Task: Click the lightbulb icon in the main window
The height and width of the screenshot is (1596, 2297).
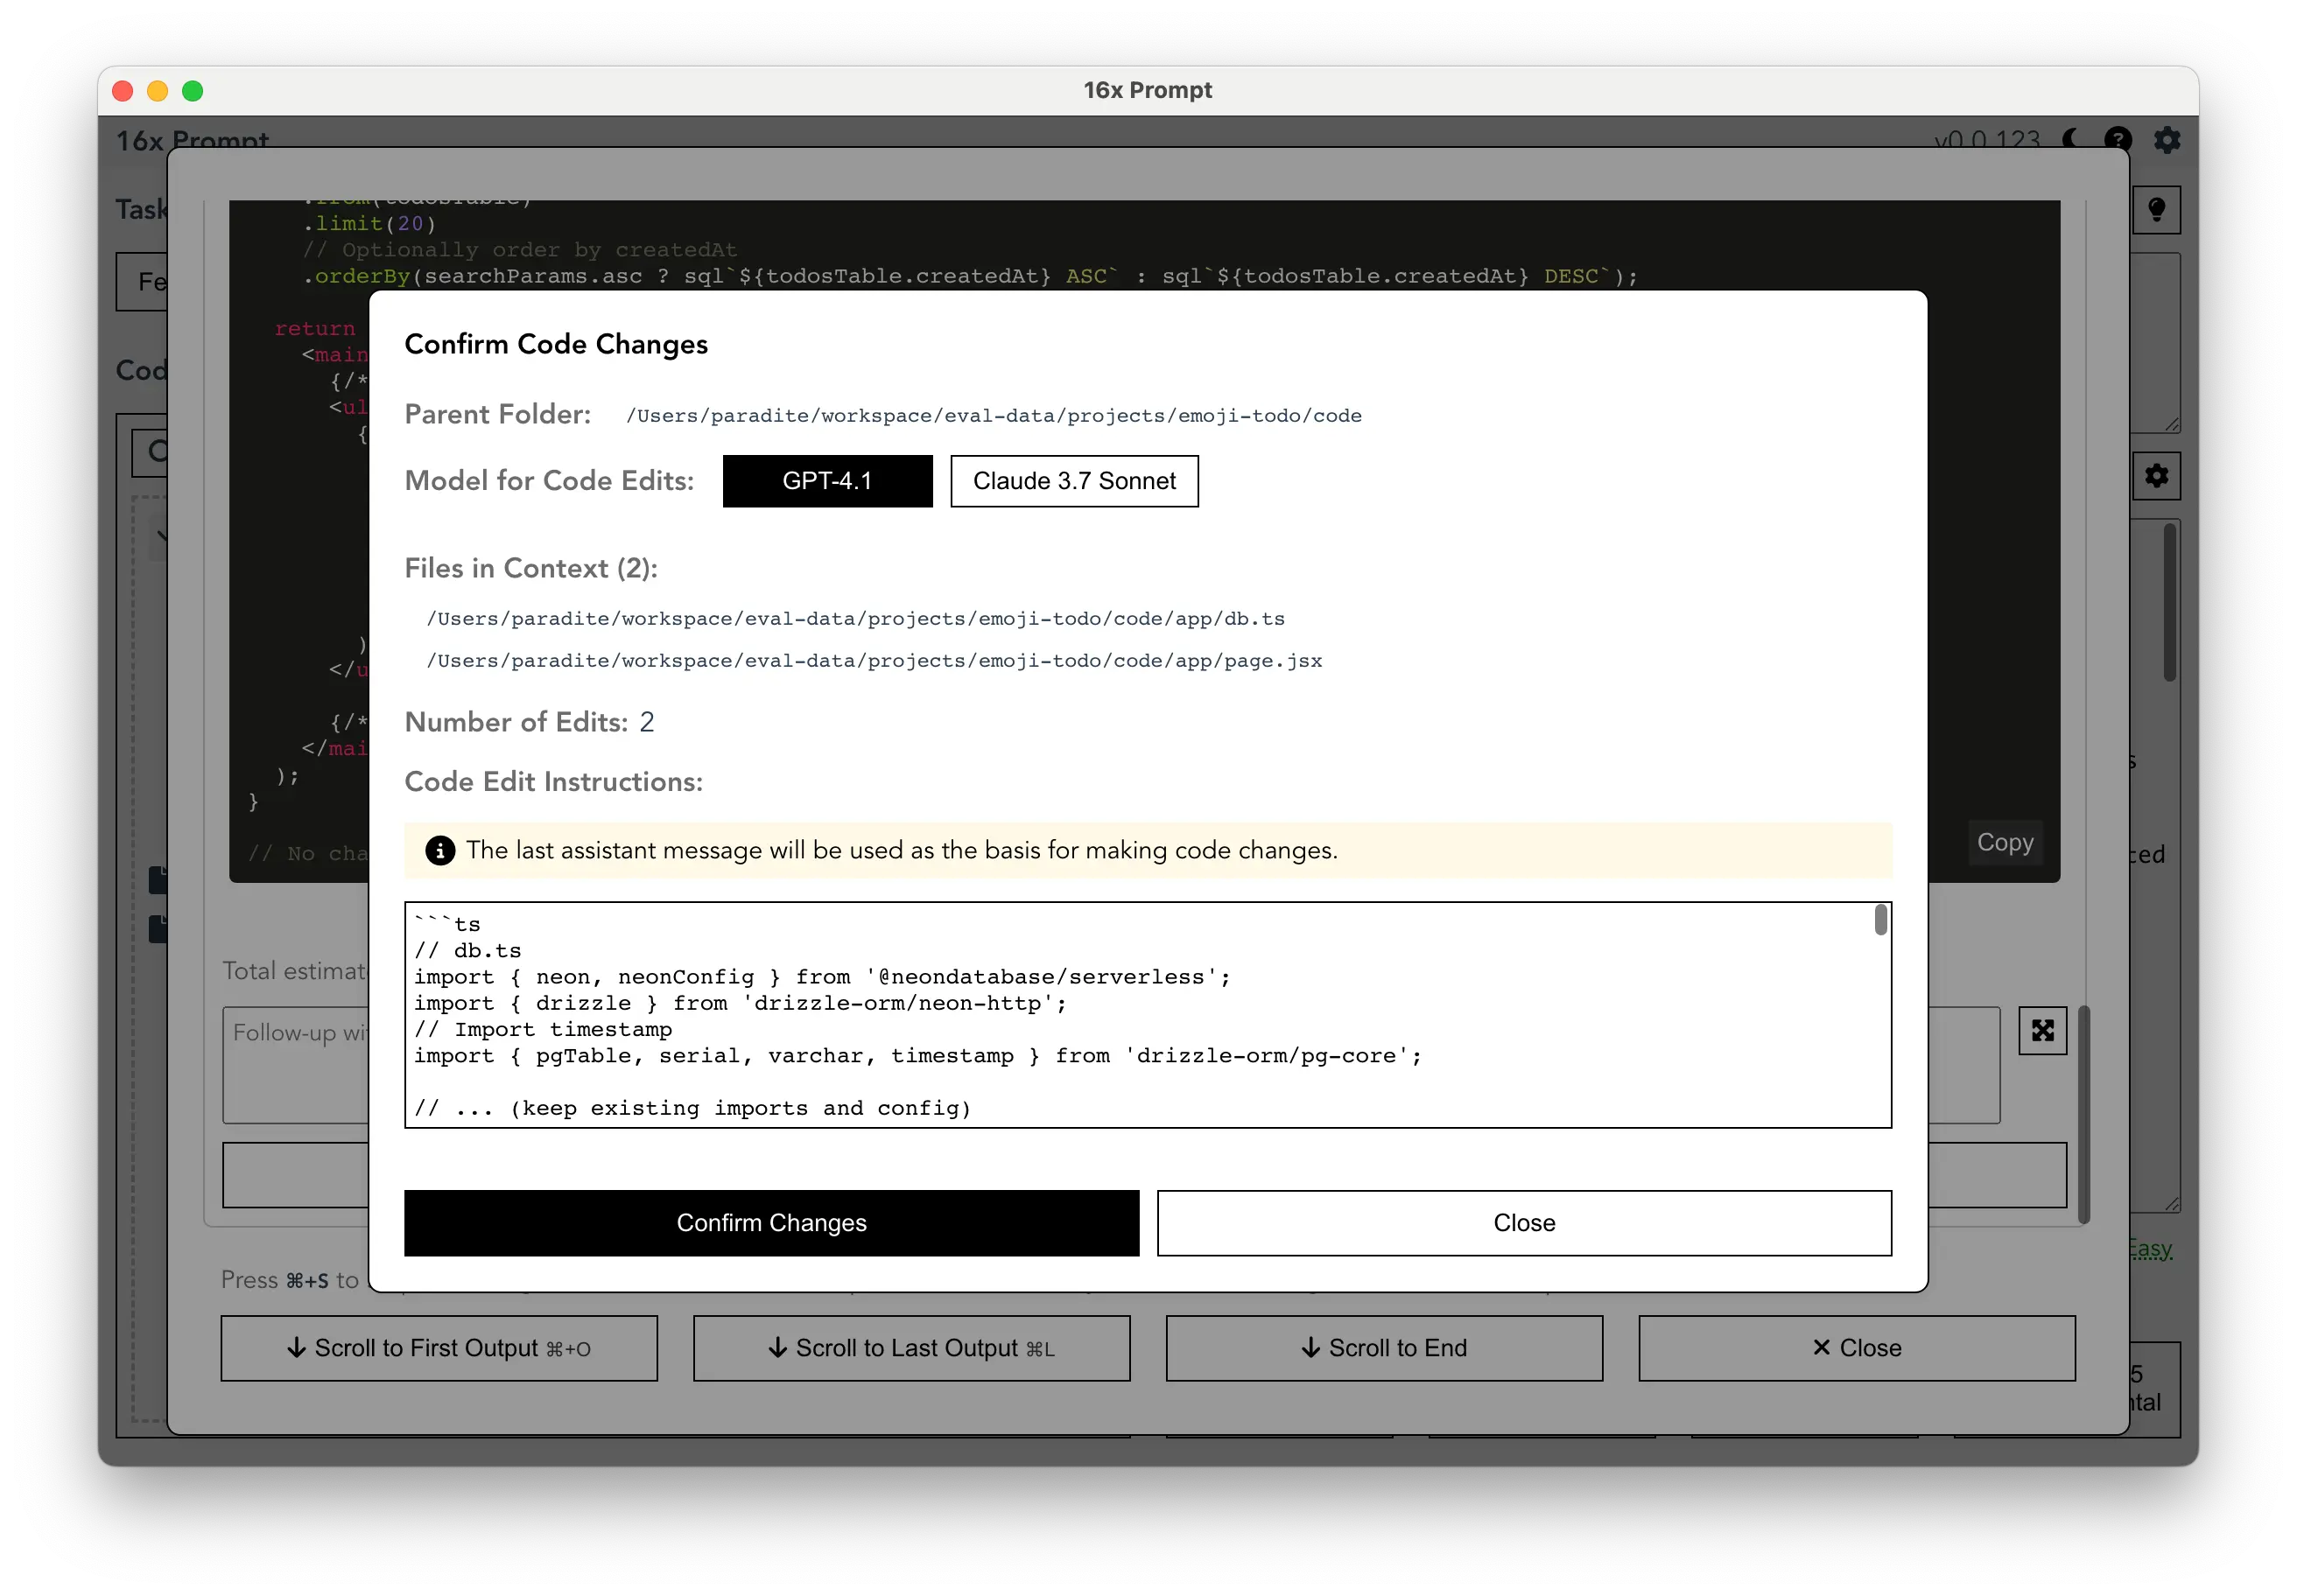Action: (2156, 210)
